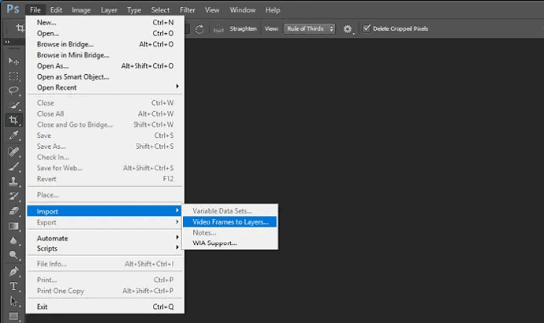This screenshot has width=544, height=323.
Task: Select the Brush tool
Action: click(x=13, y=166)
